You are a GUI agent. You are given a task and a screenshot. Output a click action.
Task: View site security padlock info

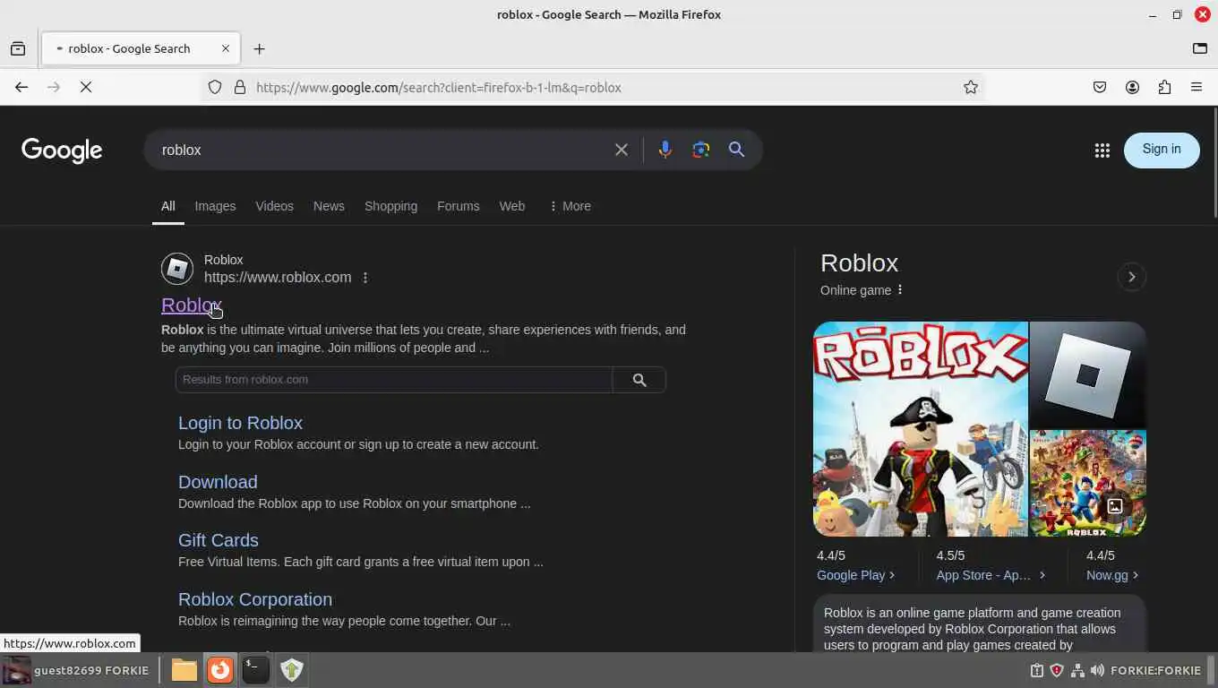coord(239,87)
